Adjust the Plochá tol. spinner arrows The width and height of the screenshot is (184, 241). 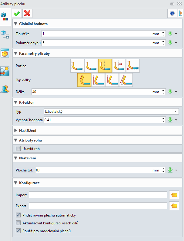pyautogui.click(x=163, y=170)
